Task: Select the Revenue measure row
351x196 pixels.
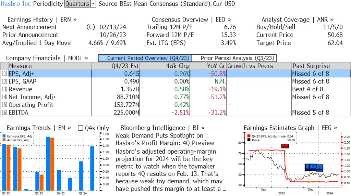Action: pyautogui.click(x=175, y=89)
